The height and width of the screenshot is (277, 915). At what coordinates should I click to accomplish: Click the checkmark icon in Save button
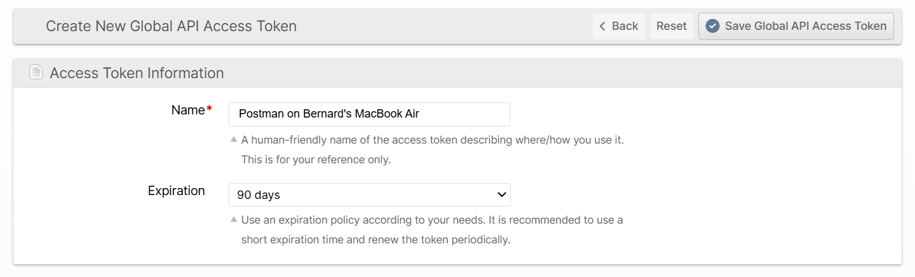coord(713,26)
